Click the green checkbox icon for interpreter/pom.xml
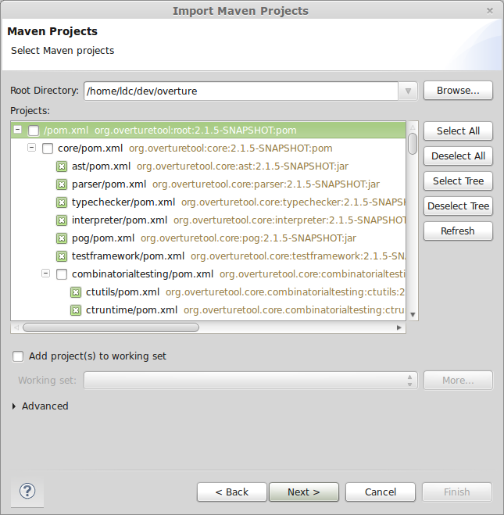The width and height of the screenshot is (504, 515). pos(62,220)
